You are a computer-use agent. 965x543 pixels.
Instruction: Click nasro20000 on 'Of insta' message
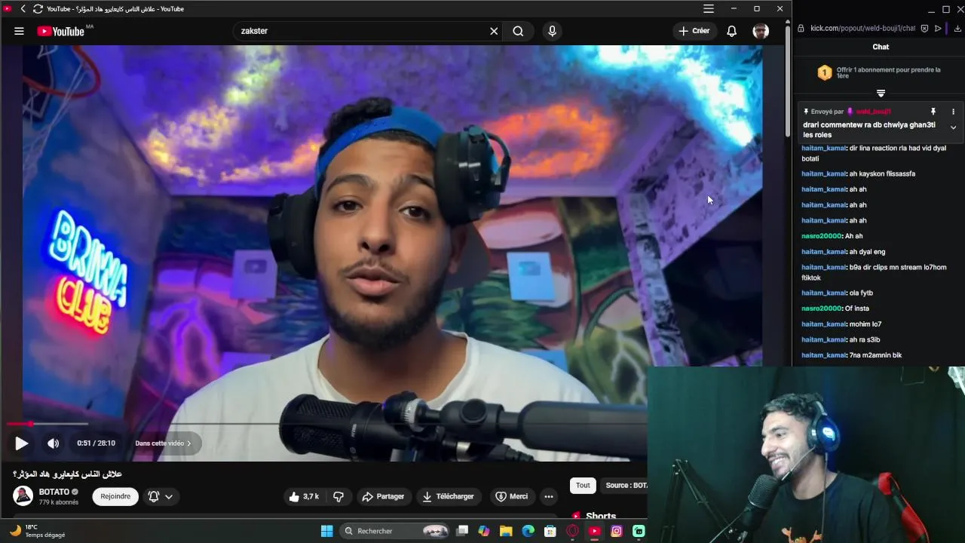821,308
